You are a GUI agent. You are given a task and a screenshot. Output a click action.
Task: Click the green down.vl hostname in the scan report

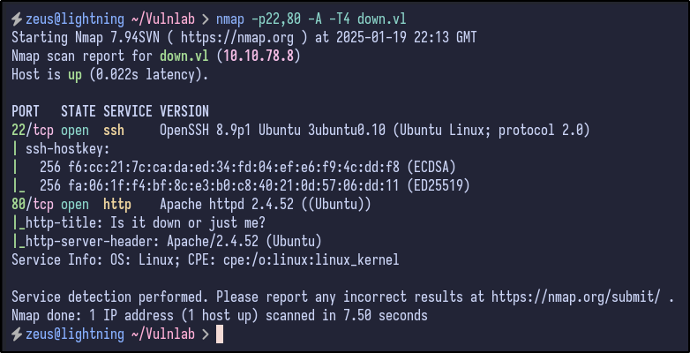click(x=188, y=56)
